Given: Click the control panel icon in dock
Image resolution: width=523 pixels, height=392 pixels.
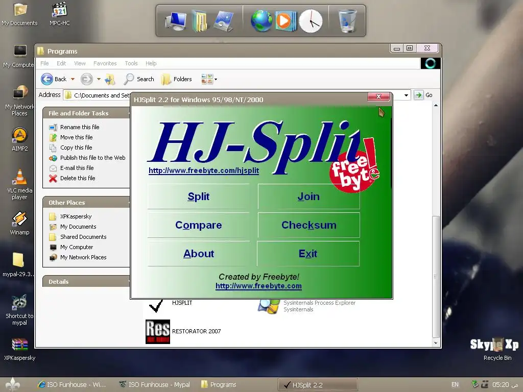Looking at the screenshot, I should coord(223,21).
